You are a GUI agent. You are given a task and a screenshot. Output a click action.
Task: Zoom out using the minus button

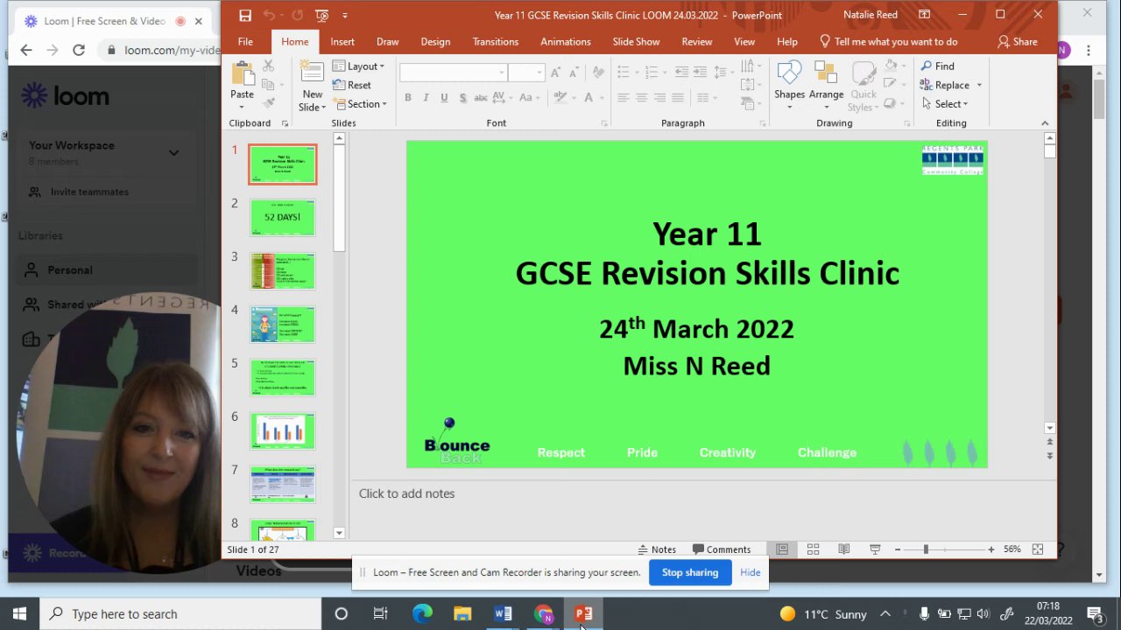pos(898,549)
